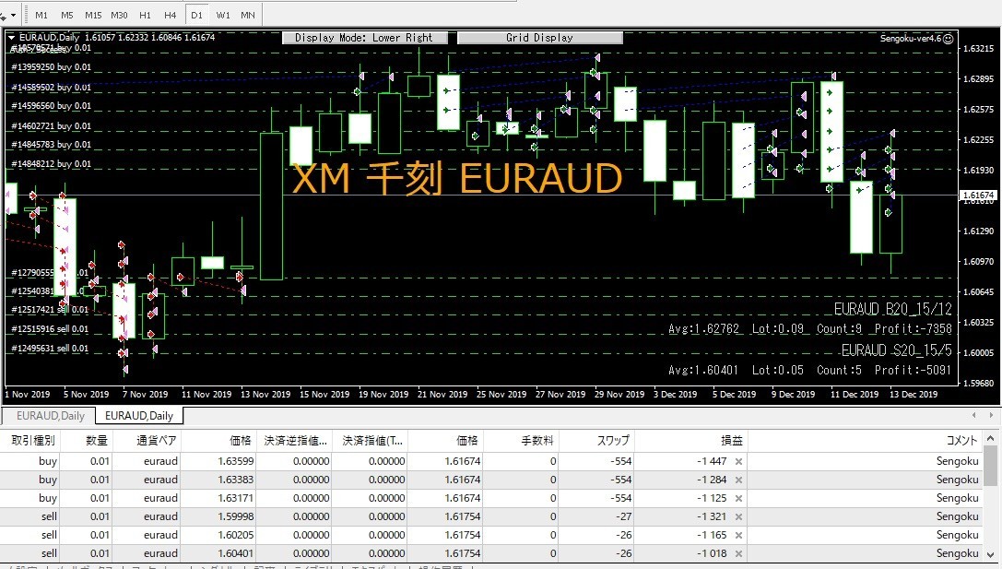This screenshot has width=1002, height=569.
Task: Select the sell row with price 1.60205
Action: (x=491, y=535)
